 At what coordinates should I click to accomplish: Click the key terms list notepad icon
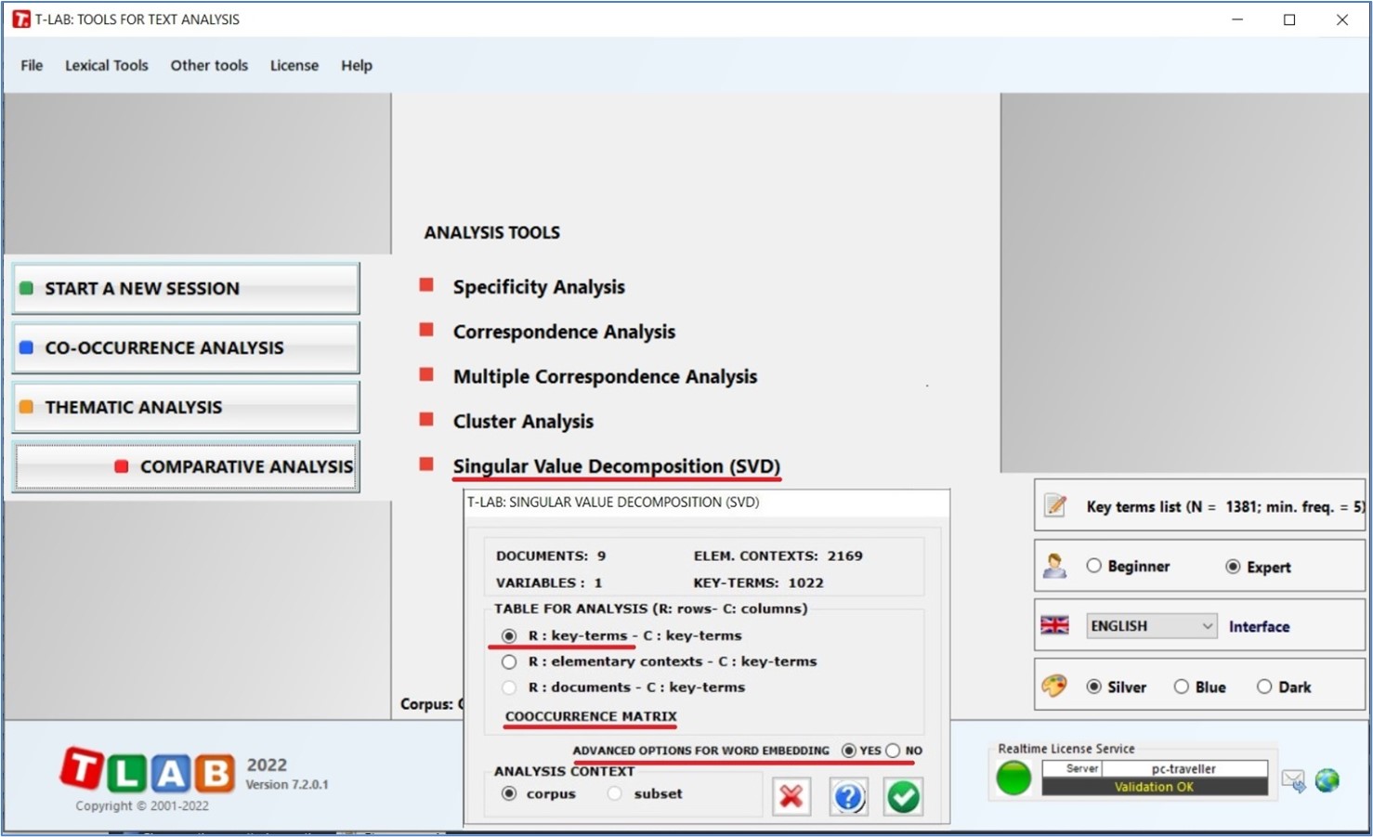(x=1055, y=505)
